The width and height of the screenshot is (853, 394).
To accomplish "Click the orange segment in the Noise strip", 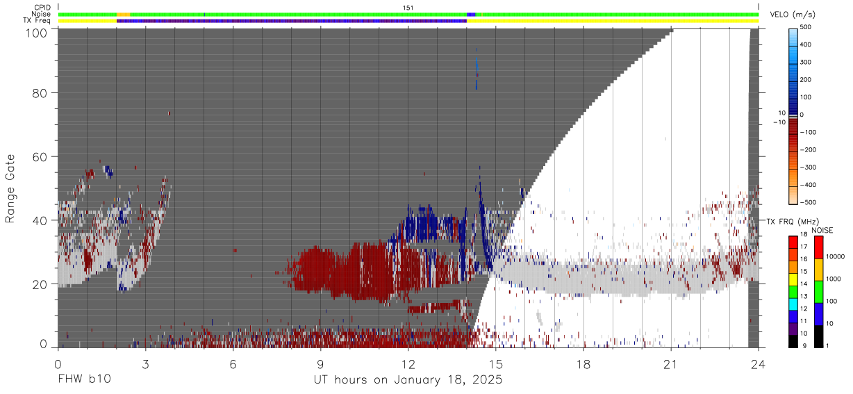I will [123, 14].
